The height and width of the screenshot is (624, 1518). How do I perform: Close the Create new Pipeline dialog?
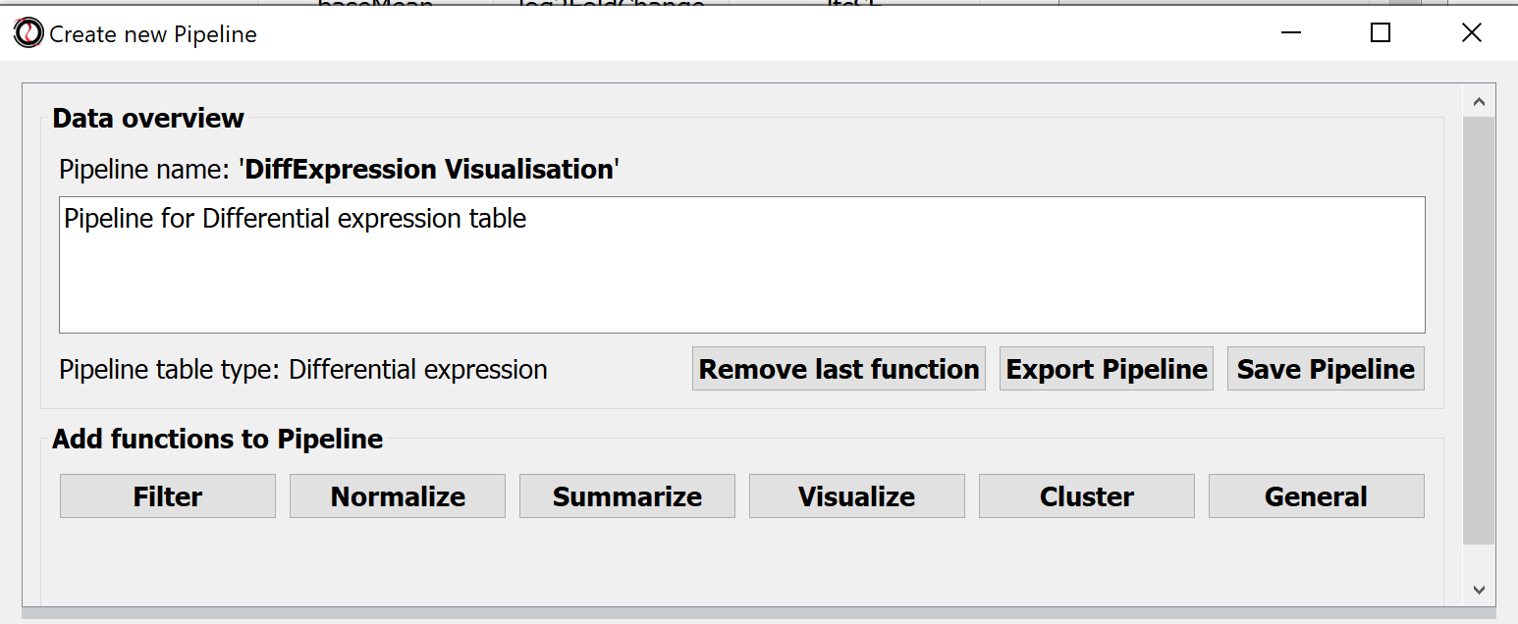point(1471,33)
